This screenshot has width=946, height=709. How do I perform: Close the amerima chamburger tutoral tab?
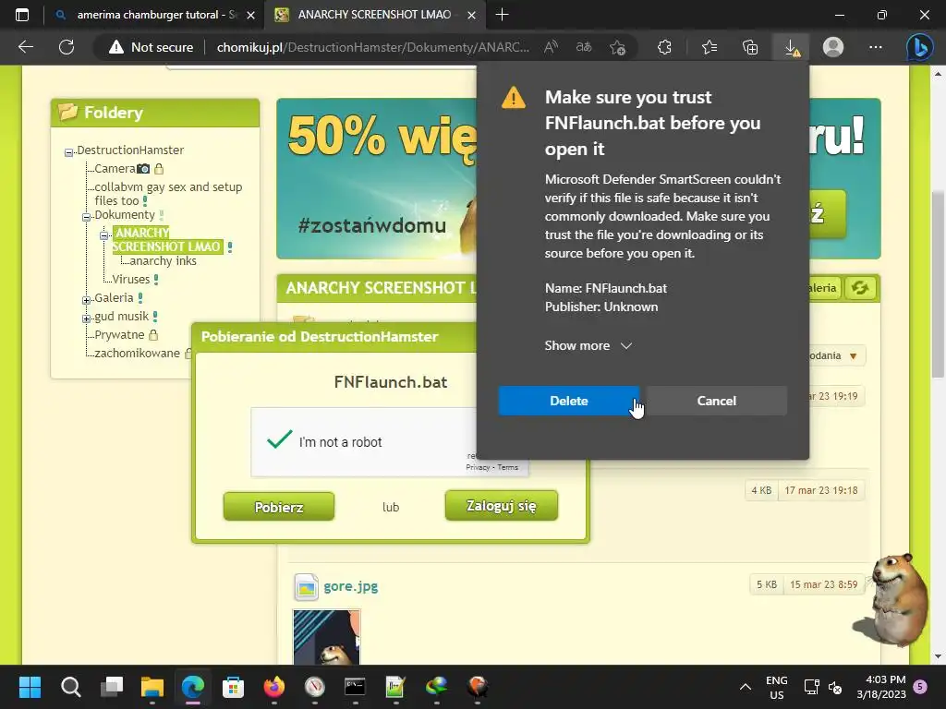click(x=251, y=15)
